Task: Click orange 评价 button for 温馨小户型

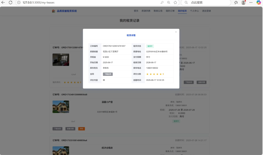Action: tap(81, 129)
